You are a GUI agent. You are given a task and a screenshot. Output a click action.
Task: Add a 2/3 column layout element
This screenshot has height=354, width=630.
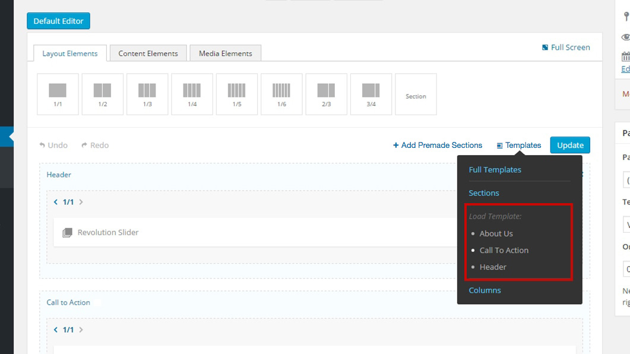pyautogui.click(x=326, y=94)
